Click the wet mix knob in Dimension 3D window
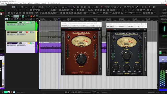The width and height of the screenshot is (167, 94). pos(97,26)
